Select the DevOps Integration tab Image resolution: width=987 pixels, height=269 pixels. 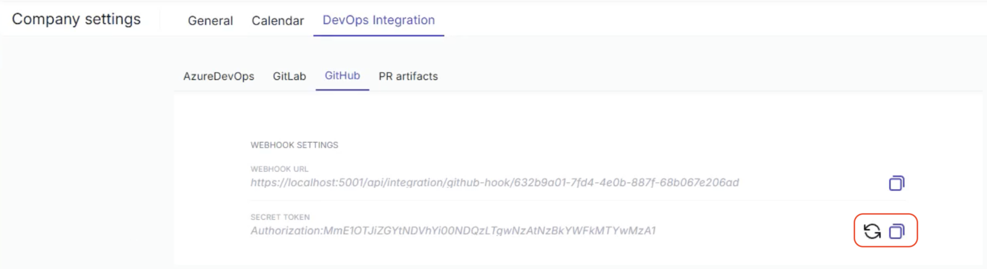tap(378, 20)
